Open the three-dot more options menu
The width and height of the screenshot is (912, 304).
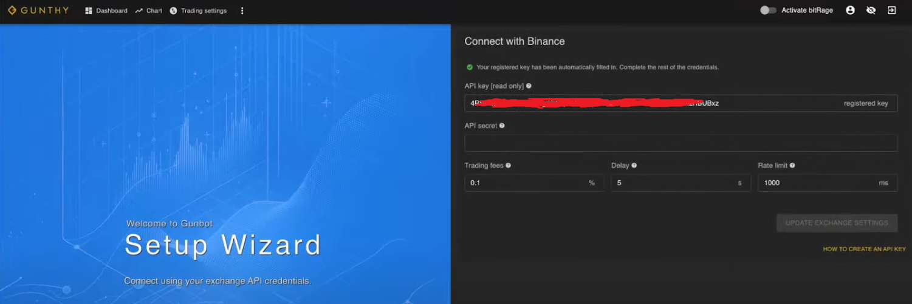(242, 10)
